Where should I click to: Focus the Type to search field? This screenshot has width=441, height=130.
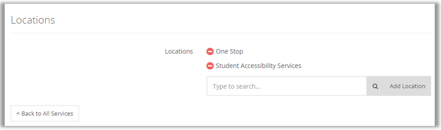286,86
